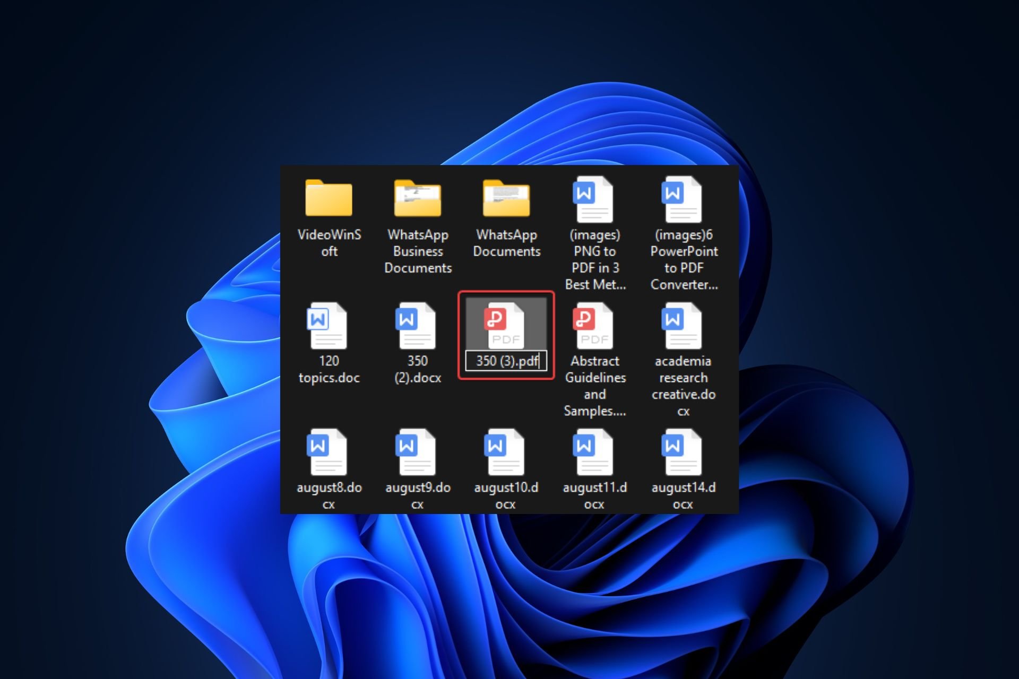
Task: Open the Abstract Guidelines and Samples PDF
Action: (x=594, y=326)
